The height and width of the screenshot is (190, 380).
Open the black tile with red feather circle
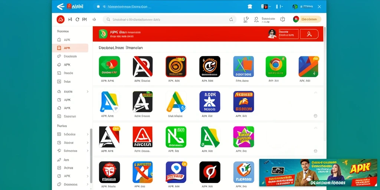coord(210,172)
